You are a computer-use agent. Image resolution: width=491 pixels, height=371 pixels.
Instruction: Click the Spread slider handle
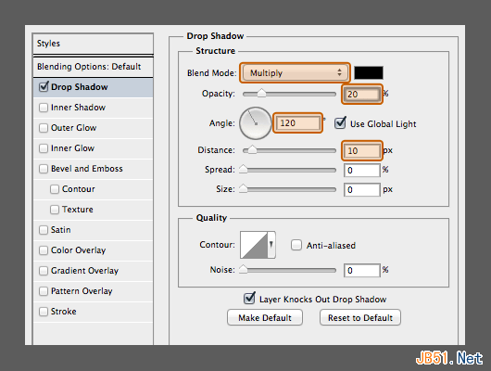coord(243,170)
